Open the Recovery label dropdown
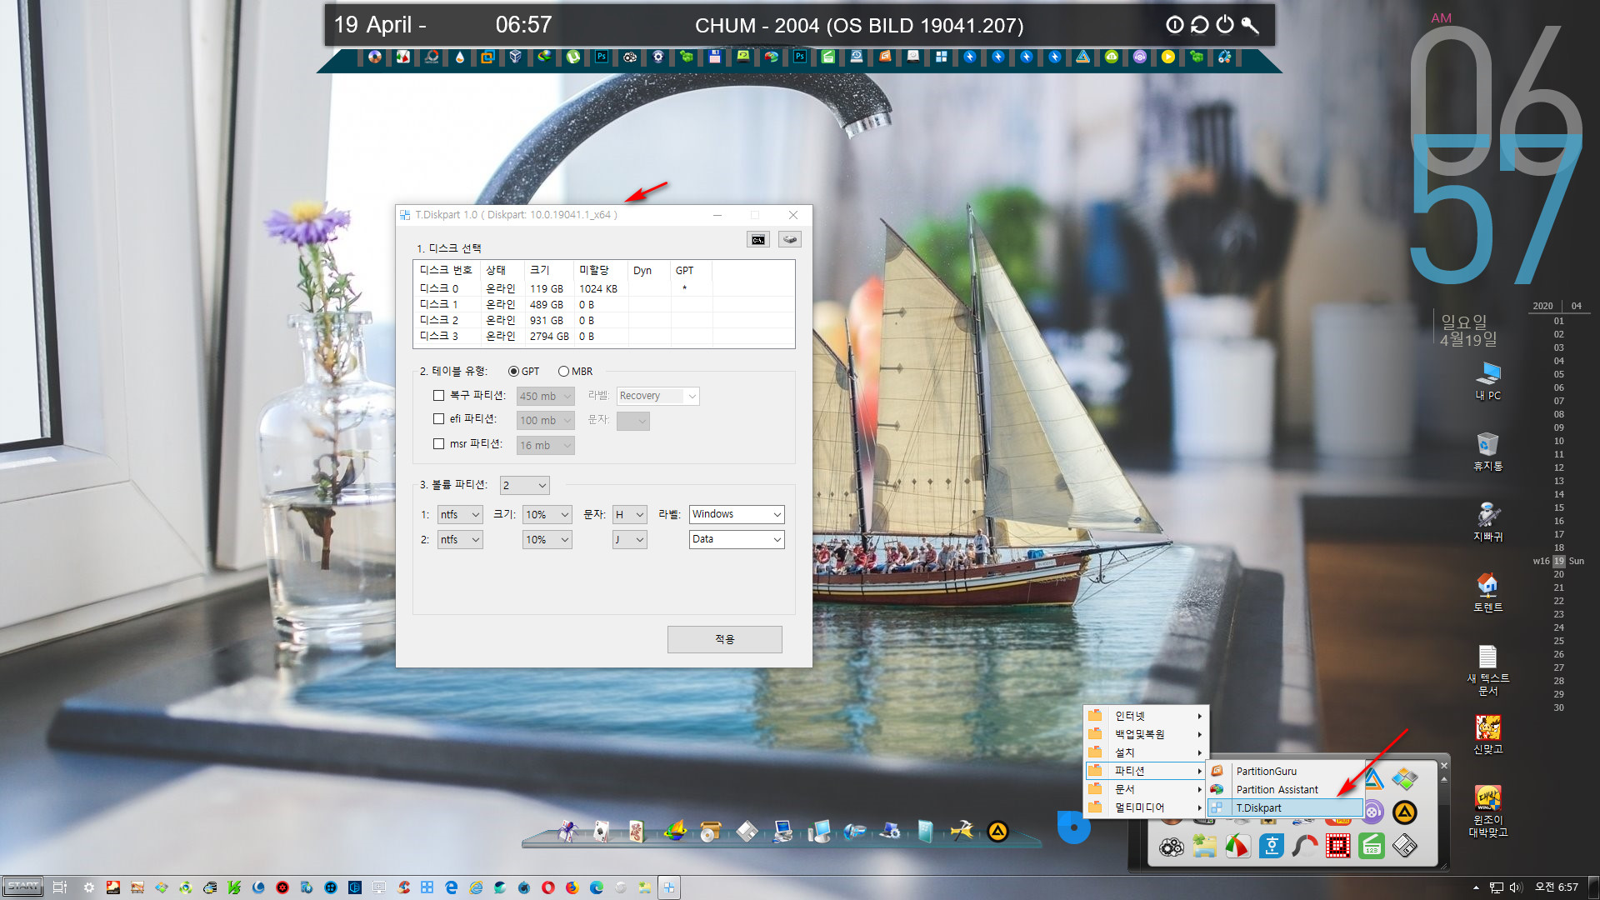1600x900 pixels. (x=657, y=397)
